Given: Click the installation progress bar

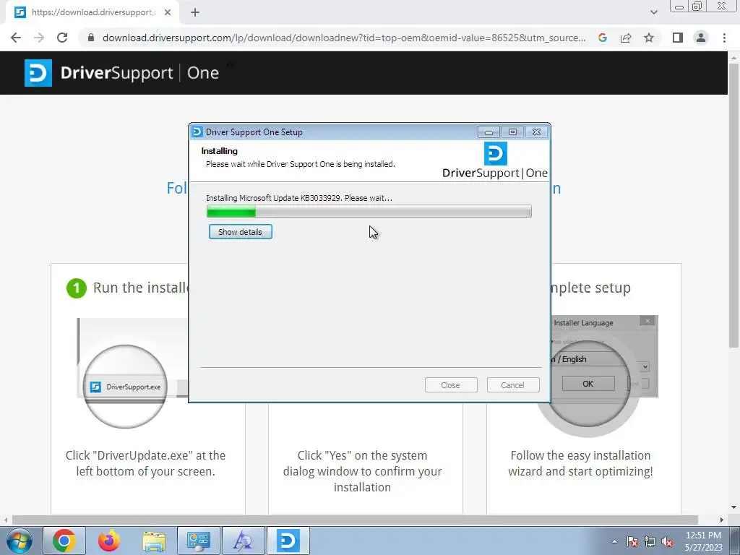Looking at the screenshot, I should tap(369, 212).
